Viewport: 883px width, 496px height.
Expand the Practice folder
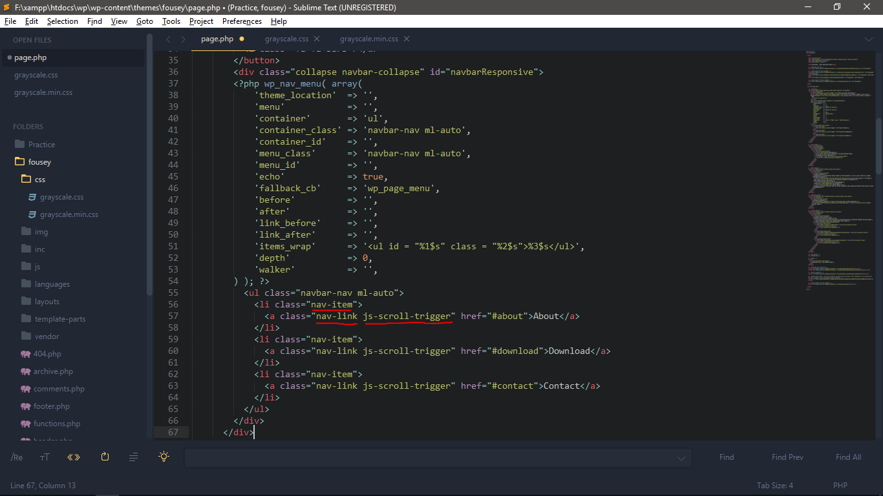19,144
